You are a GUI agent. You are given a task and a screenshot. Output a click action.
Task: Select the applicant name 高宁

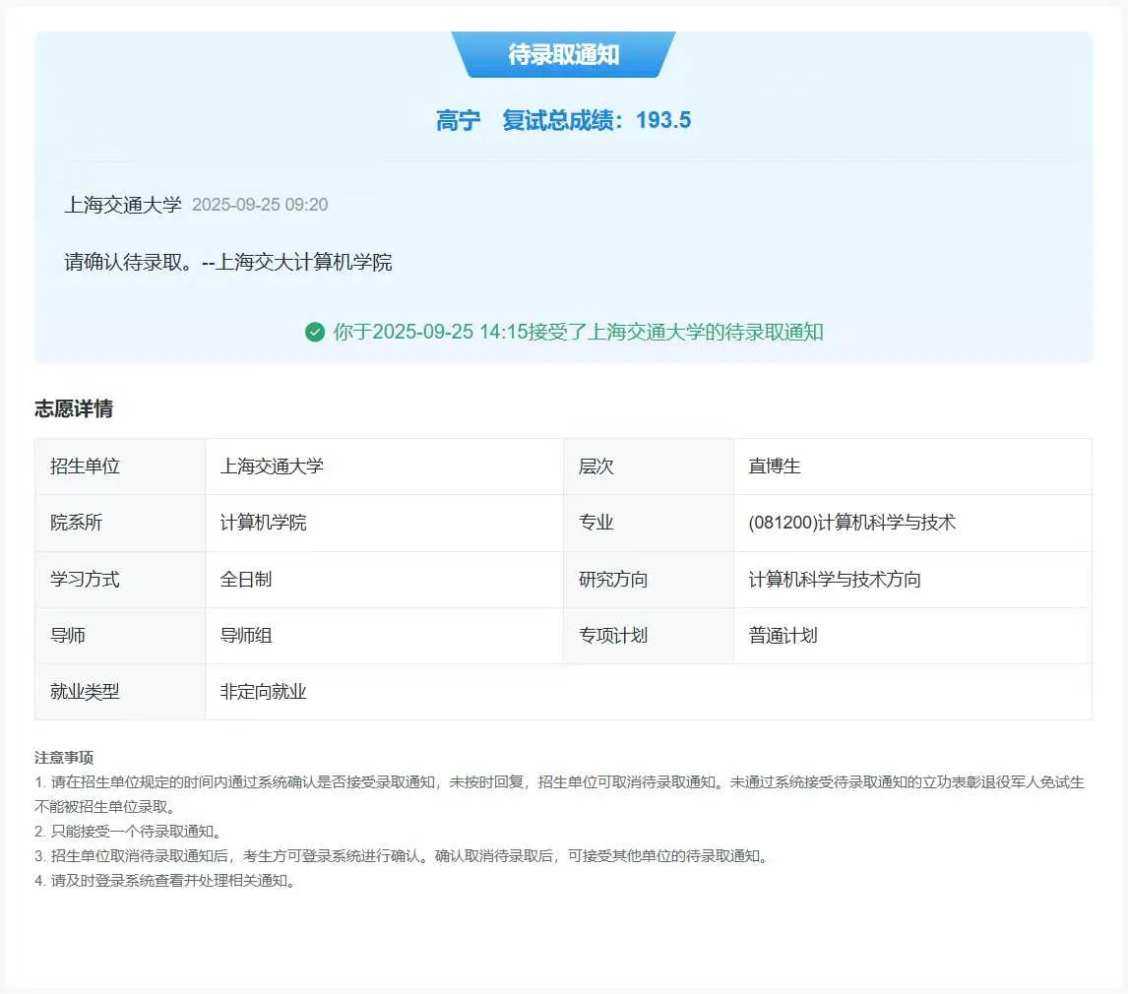[x=459, y=119]
